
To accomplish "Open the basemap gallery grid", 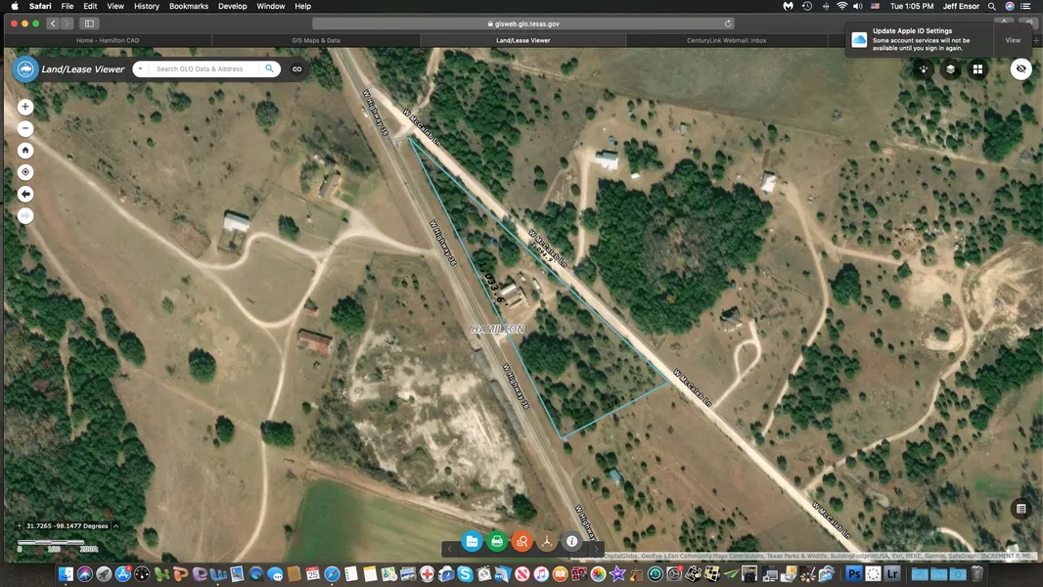I will coord(976,69).
